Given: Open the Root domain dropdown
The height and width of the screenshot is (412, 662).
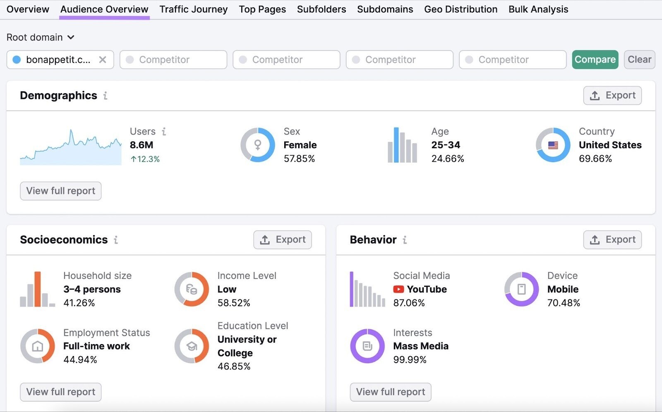Looking at the screenshot, I should (40, 37).
